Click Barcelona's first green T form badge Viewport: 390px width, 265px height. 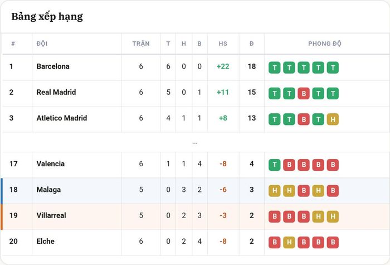point(275,68)
